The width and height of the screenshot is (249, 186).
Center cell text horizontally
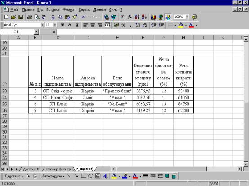click(93, 25)
